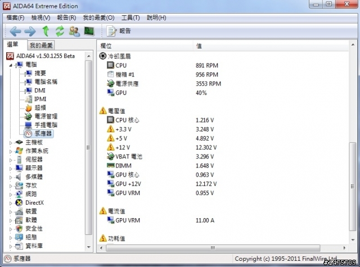Click the 11.00 A value
Viewport: 360px width, 267px height.
(205, 220)
